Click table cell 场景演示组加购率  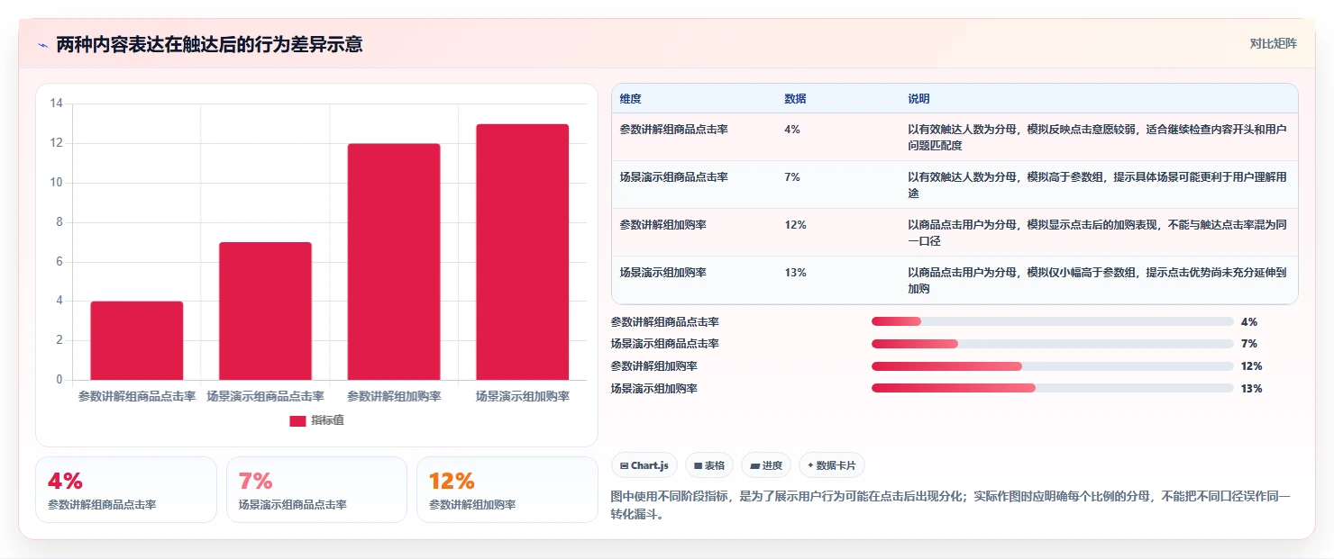coord(662,273)
